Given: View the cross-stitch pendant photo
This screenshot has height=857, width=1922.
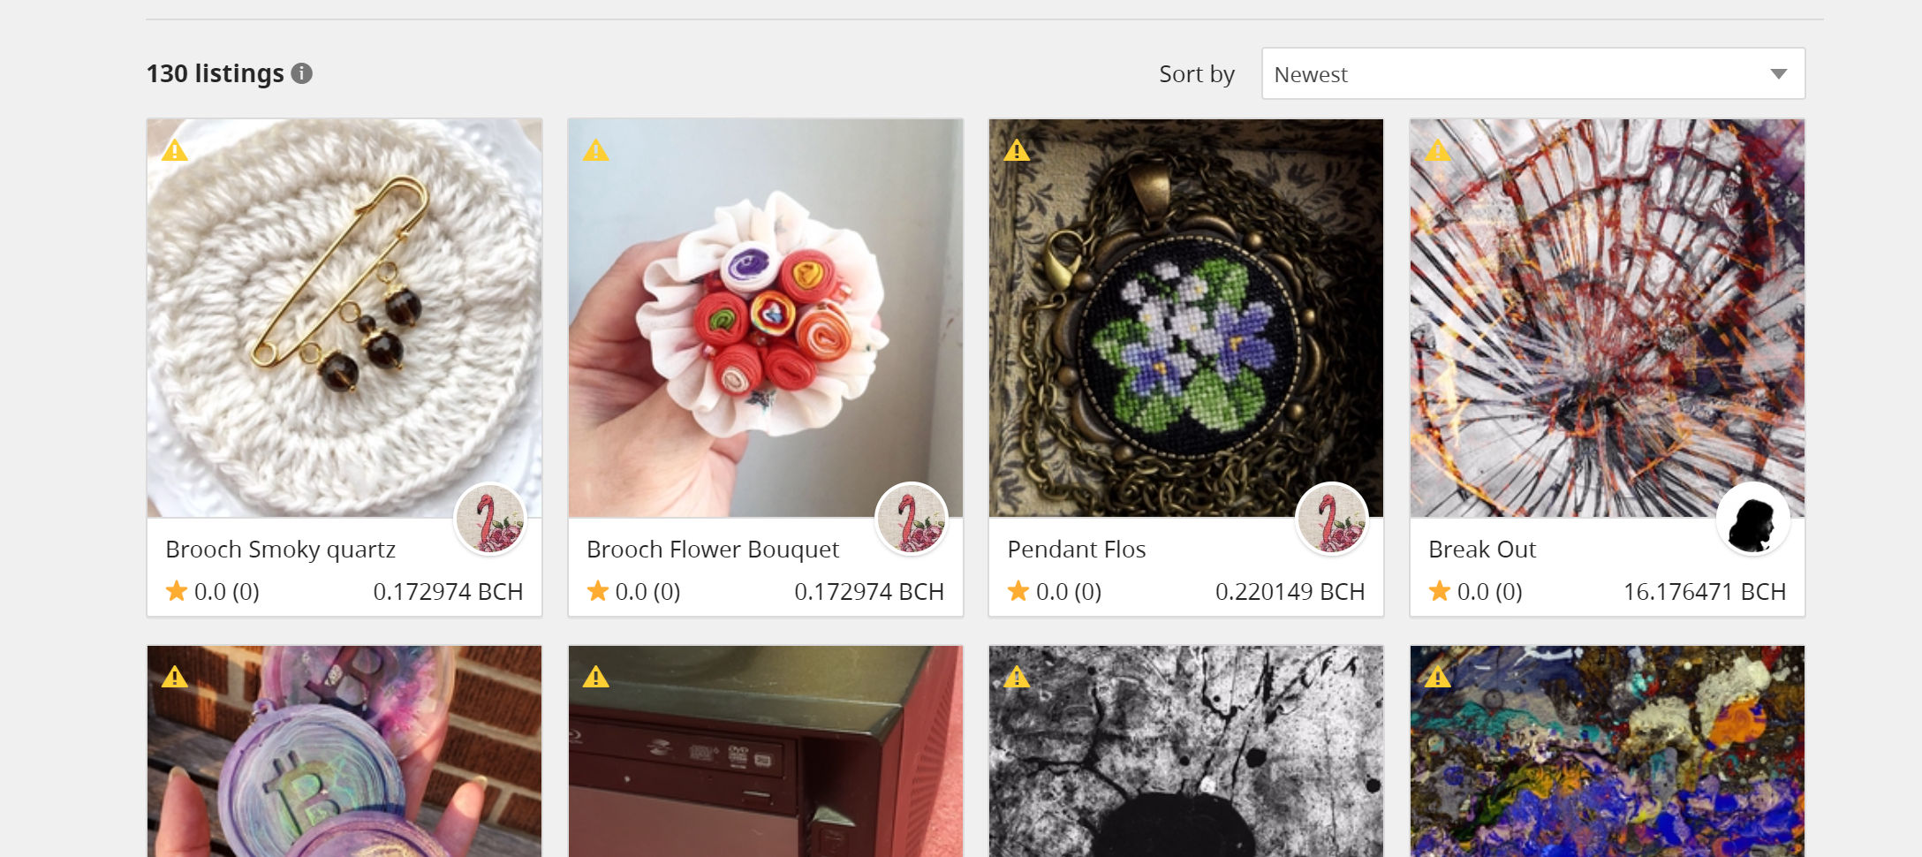Looking at the screenshot, I should pyautogui.click(x=1186, y=318).
